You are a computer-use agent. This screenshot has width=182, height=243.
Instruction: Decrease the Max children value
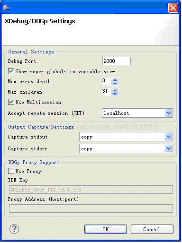point(115,94)
